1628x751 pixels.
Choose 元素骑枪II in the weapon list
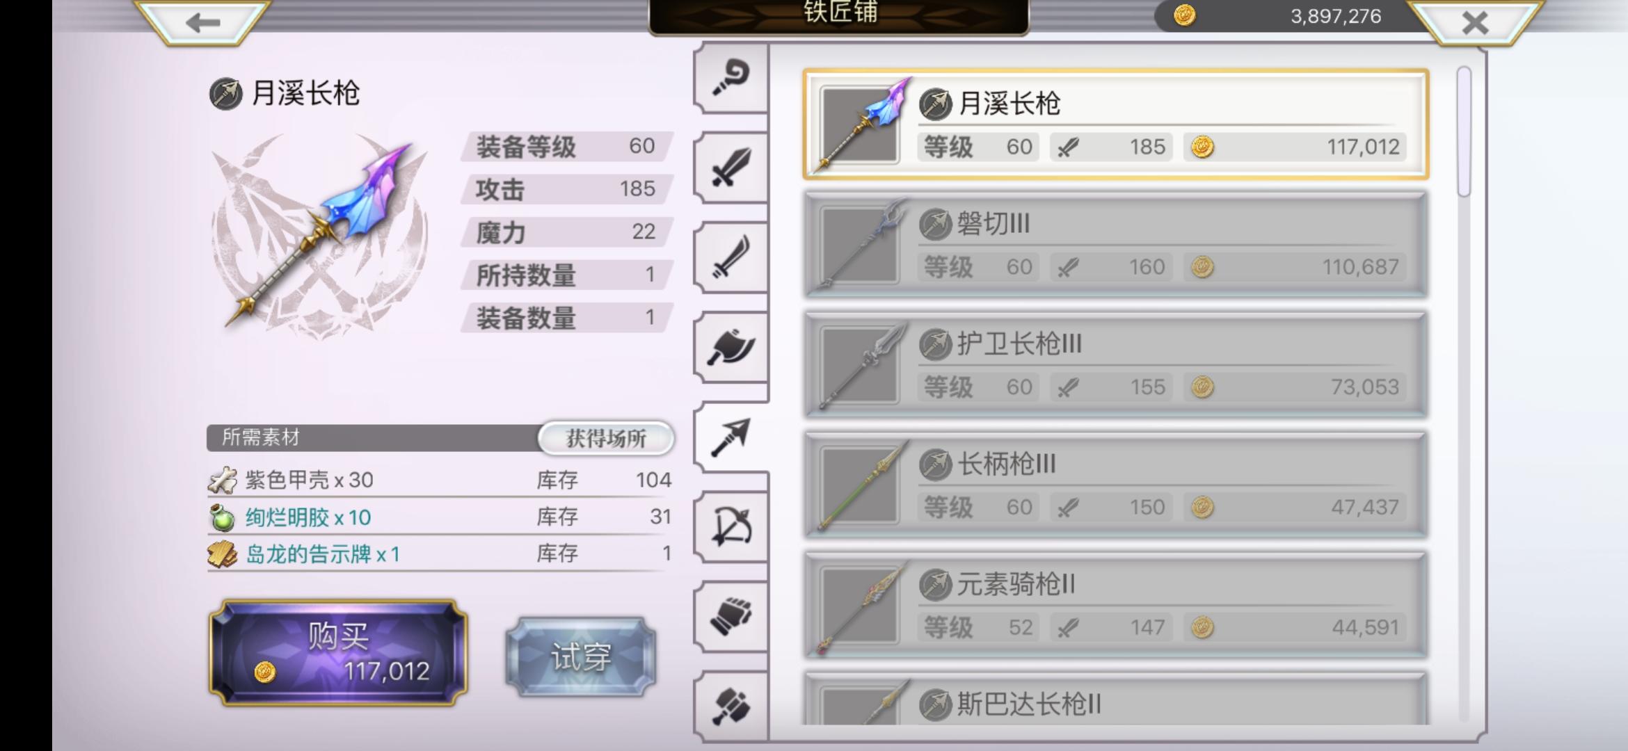1116,605
